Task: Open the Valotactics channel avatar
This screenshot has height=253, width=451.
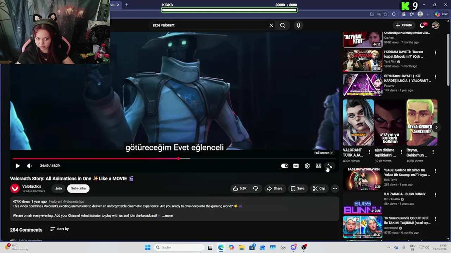Action: coord(15,188)
